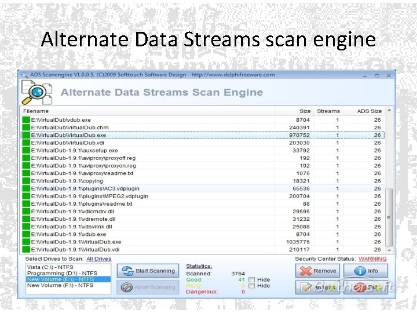Select row E:\VirtualDub-1.9.1\VirtualDub.vdi
Viewport: 417px width, 313px height.
click(203, 250)
